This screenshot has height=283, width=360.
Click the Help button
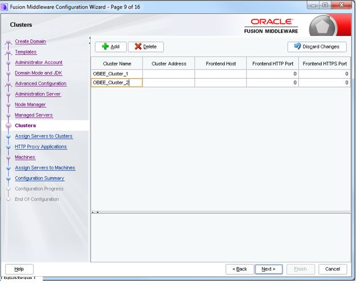(19, 269)
